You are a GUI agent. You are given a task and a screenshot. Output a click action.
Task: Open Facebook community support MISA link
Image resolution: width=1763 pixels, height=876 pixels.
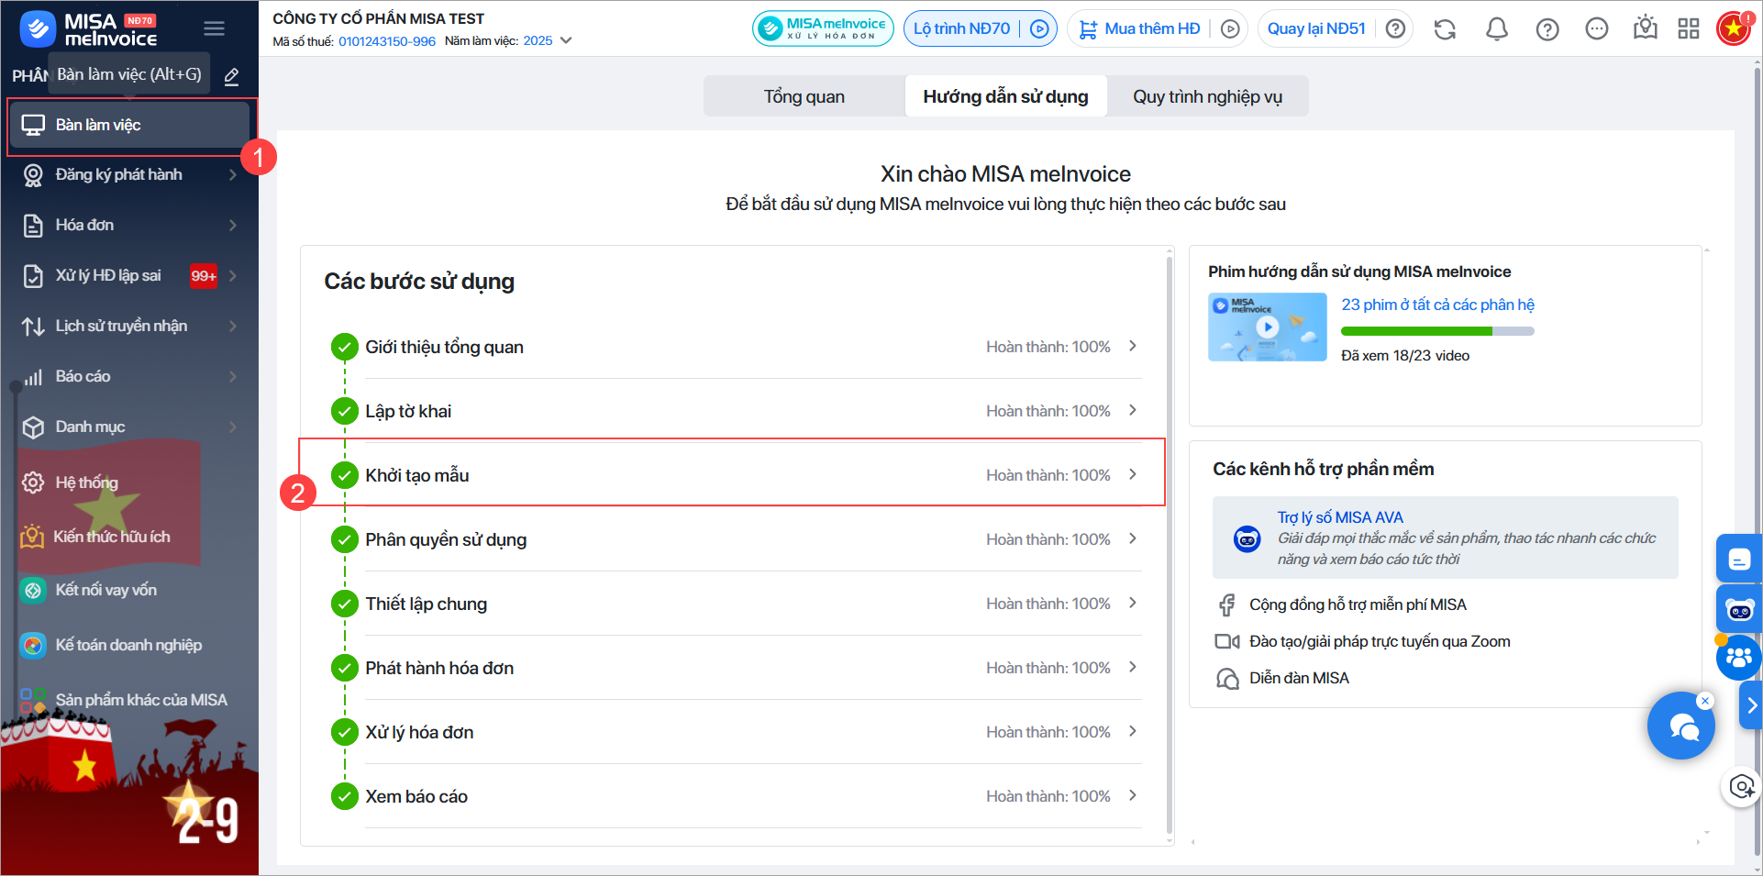pos(1358,604)
